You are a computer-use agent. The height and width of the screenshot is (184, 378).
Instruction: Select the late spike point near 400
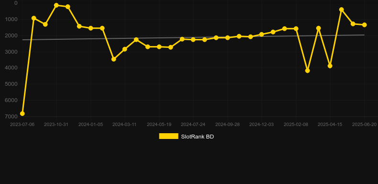(341, 10)
